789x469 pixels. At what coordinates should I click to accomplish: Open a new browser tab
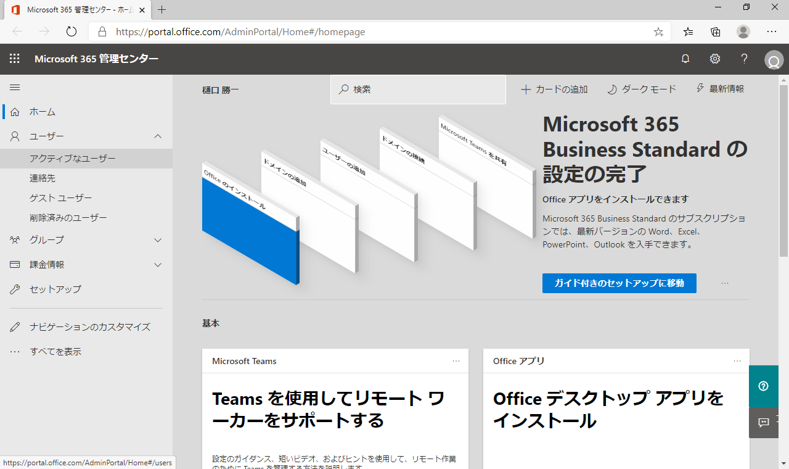coord(162,10)
